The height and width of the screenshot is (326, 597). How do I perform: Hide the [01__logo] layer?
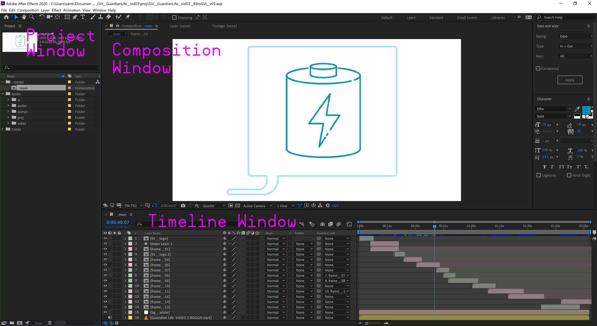coord(105,238)
